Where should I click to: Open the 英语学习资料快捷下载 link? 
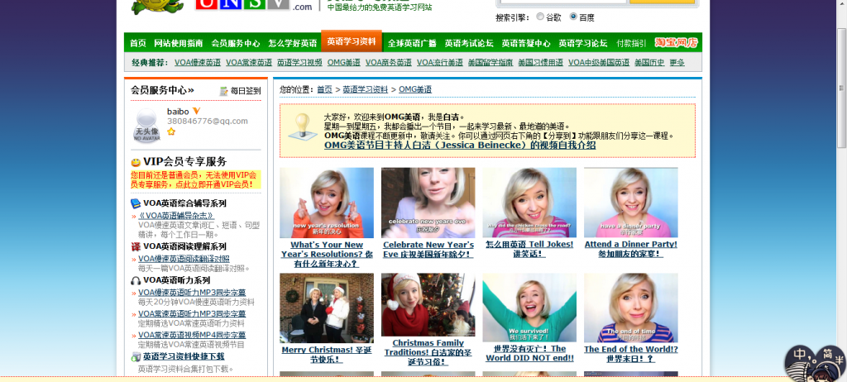(x=184, y=356)
